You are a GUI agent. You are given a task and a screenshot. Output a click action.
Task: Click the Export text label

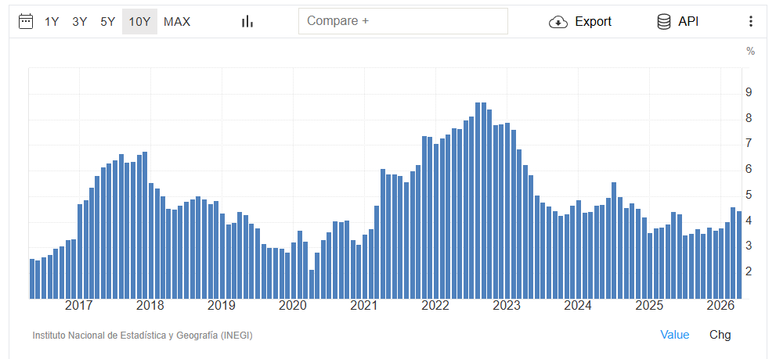pos(593,22)
